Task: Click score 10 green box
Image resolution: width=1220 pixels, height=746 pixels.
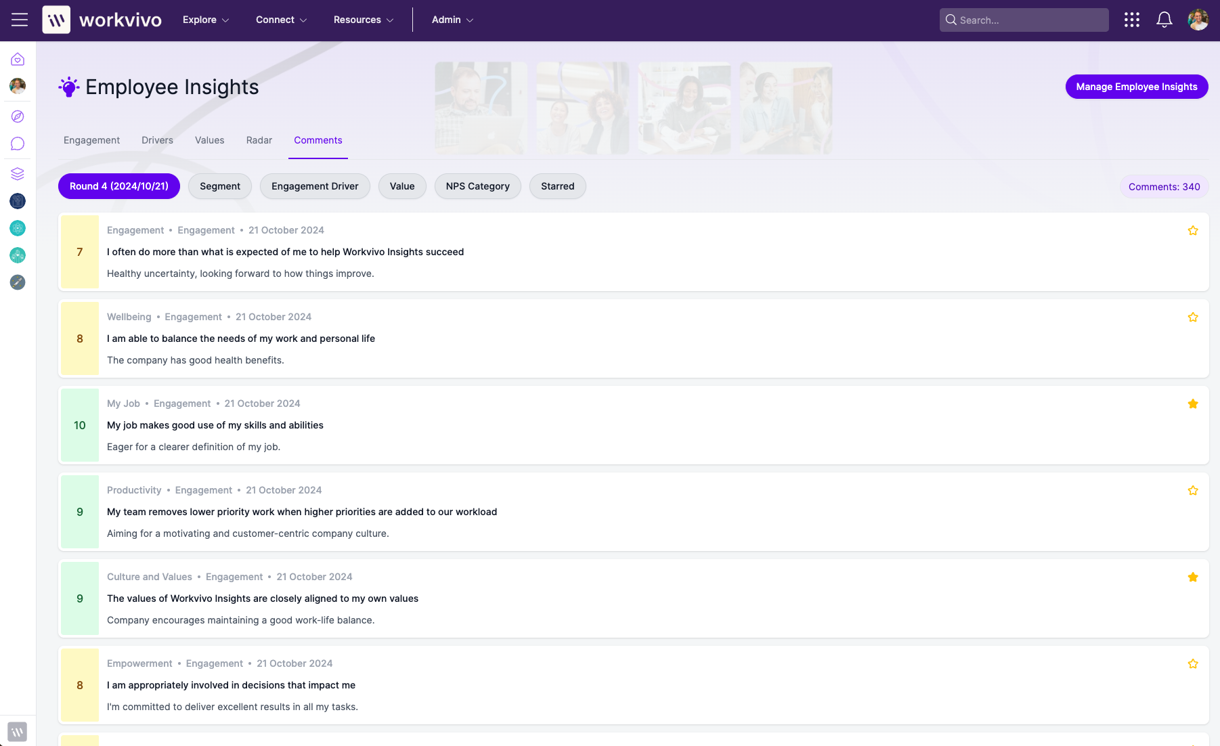Action: (x=80, y=425)
